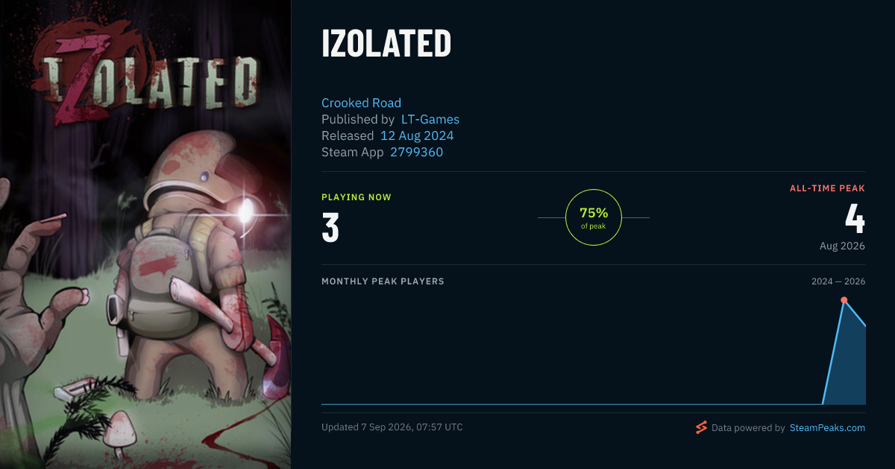
Task: Open the Crooked Road developer link
Action: pos(361,103)
